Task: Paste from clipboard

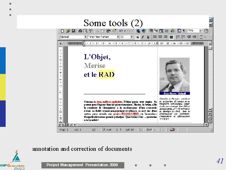Action: coord(108,31)
